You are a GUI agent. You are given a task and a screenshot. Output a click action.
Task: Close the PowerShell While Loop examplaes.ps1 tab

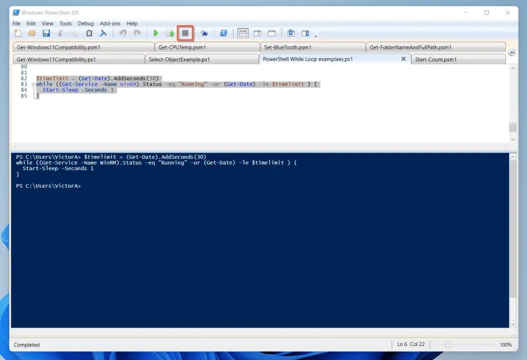coord(403,59)
